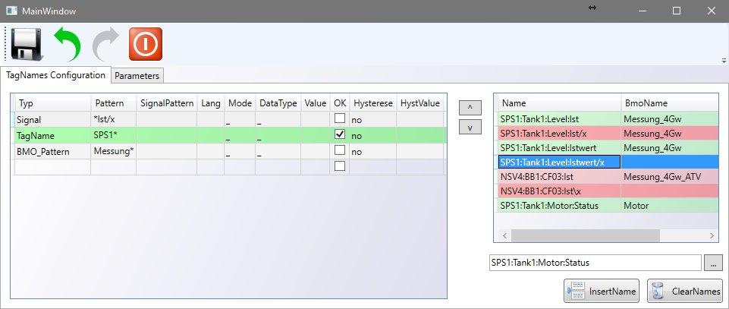Tick OK checkbox for BMO_Pattern row

click(x=340, y=150)
